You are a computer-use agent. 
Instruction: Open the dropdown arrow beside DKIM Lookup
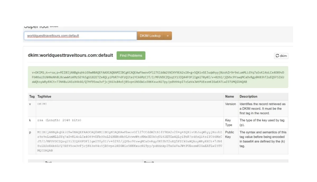click(x=168, y=36)
